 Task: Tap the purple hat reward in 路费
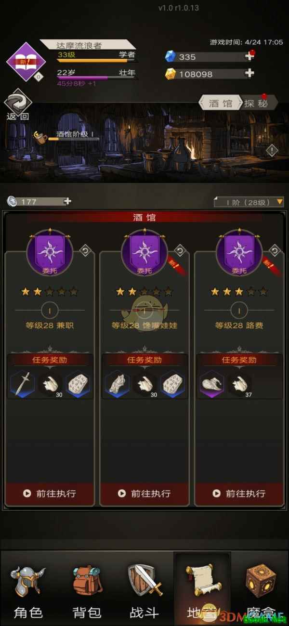coord(211,384)
